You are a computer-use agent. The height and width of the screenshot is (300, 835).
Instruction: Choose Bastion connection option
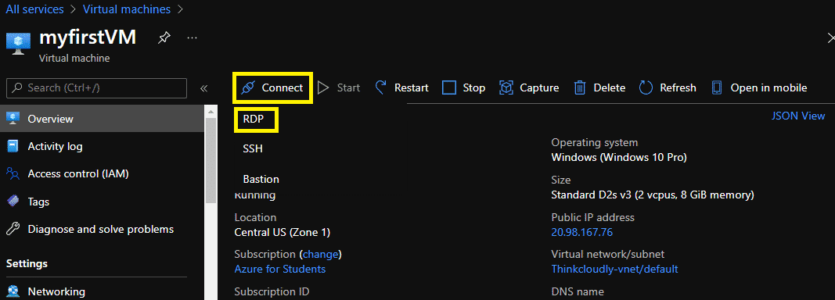(261, 179)
